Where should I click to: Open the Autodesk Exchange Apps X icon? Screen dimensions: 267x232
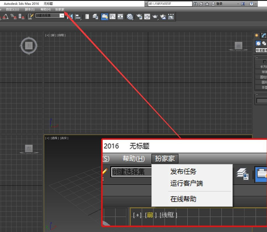(243, 4)
